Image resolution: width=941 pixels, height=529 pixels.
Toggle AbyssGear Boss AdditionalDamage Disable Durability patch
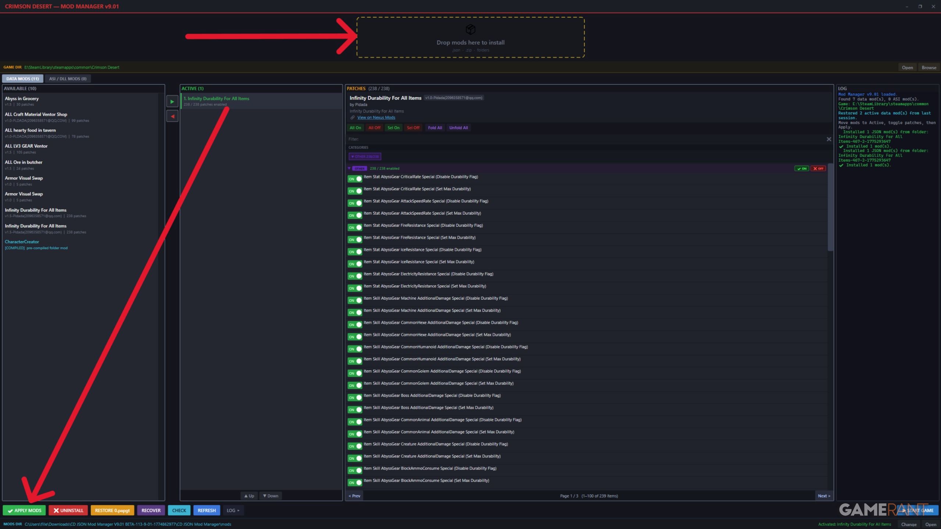point(355,397)
